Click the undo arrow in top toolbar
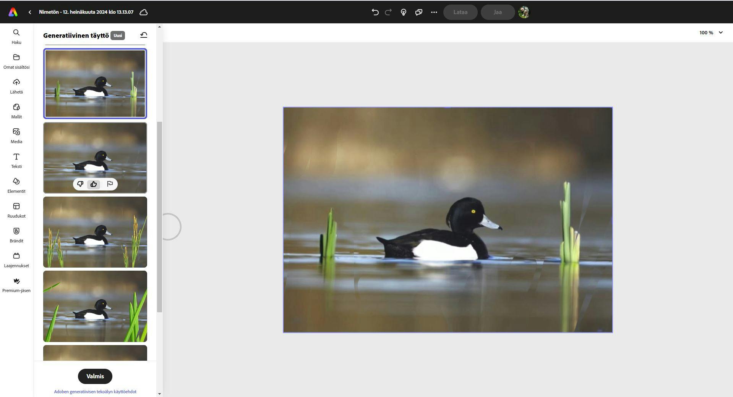Image resolution: width=733 pixels, height=397 pixels. [x=375, y=12]
